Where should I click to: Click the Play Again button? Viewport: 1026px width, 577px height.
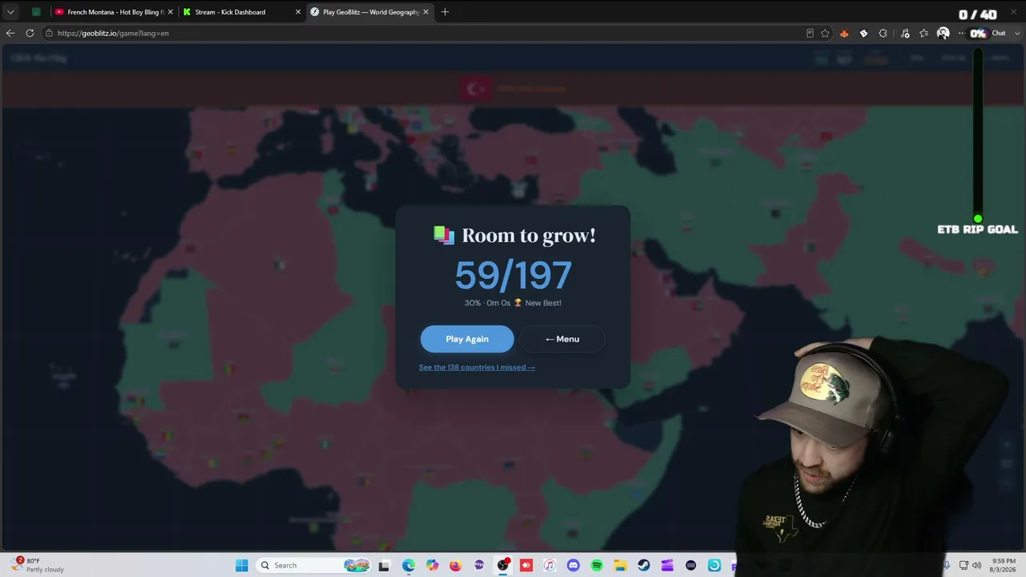(467, 339)
